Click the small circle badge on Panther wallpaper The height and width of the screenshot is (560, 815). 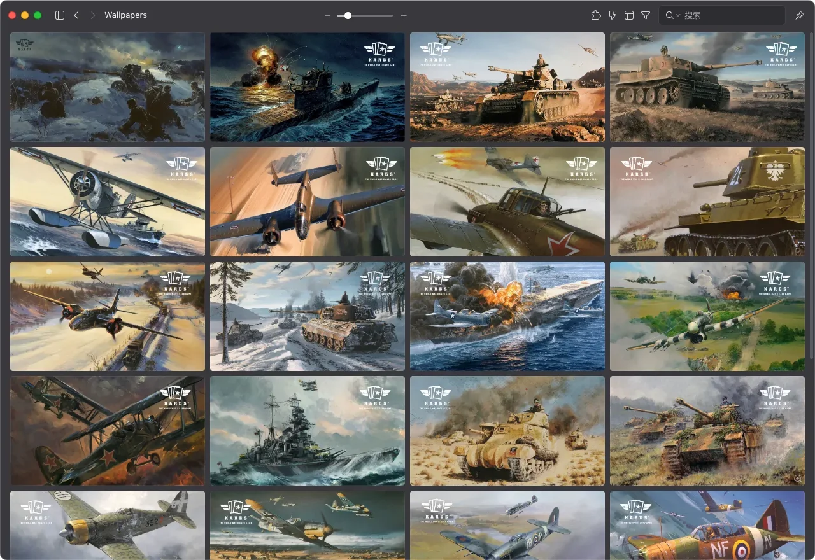(x=797, y=477)
